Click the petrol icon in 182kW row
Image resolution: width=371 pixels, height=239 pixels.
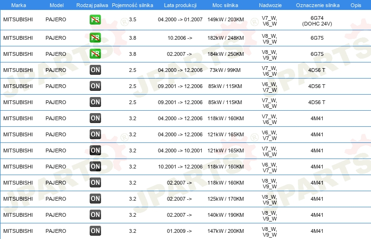pos(95,38)
